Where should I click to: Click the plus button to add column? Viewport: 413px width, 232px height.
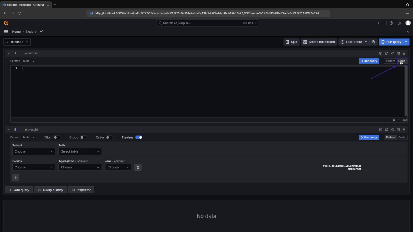pos(16,178)
